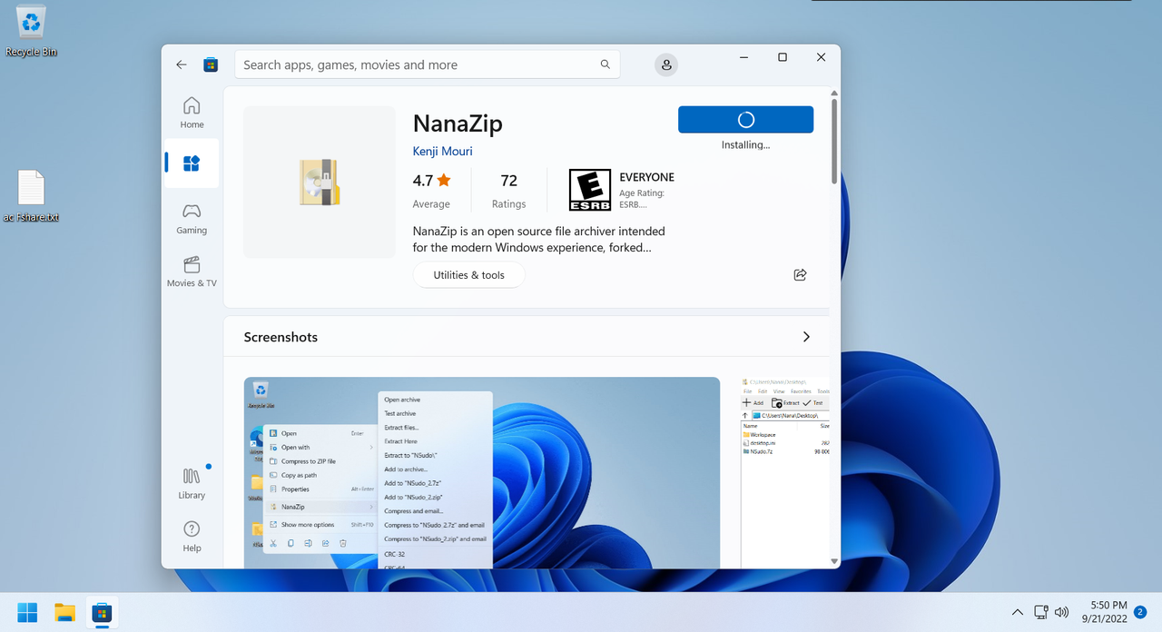Open publisher Kenji Mouri link
The width and height of the screenshot is (1162, 632).
tap(442, 152)
